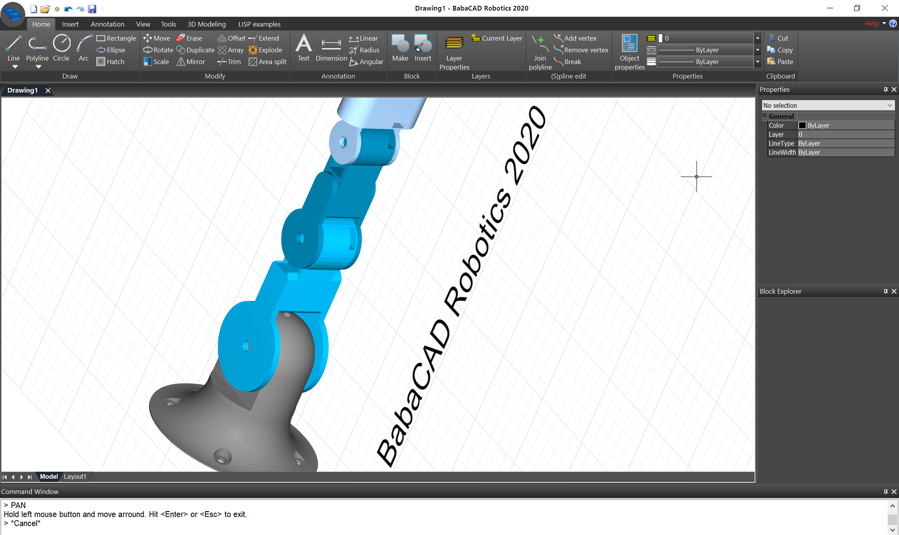The height and width of the screenshot is (535, 899).
Task: Switch to the 3D Modeling ribbon tab
Action: pos(206,24)
